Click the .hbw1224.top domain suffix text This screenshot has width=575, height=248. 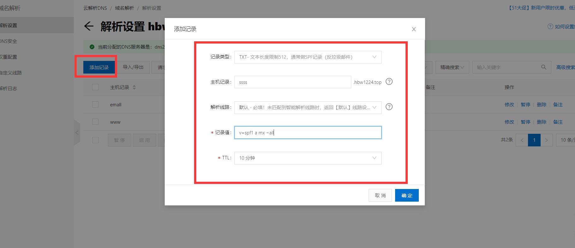point(367,82)
